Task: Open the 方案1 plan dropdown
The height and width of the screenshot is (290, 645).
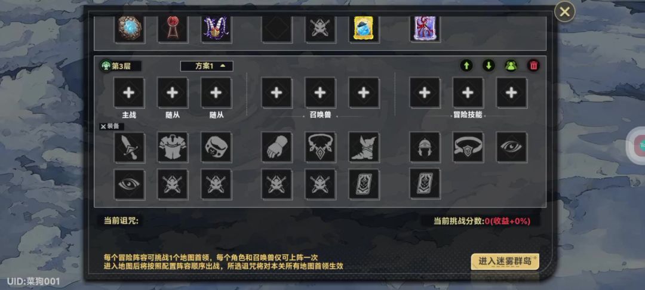Action: tap(207, 66)
